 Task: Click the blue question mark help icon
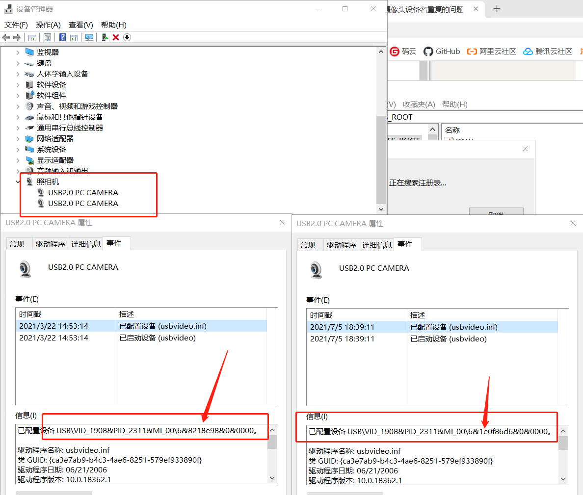(62, 37)
